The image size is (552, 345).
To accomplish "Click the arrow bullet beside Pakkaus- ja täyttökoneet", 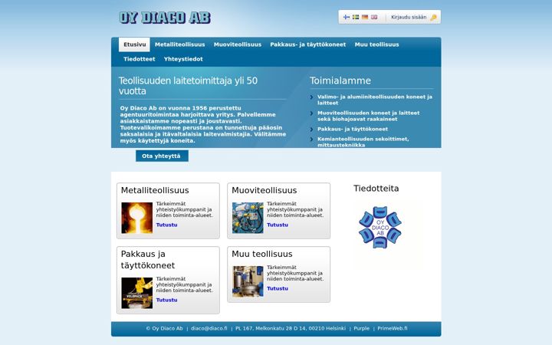I will pyautogui.click(x=311, y=130).
